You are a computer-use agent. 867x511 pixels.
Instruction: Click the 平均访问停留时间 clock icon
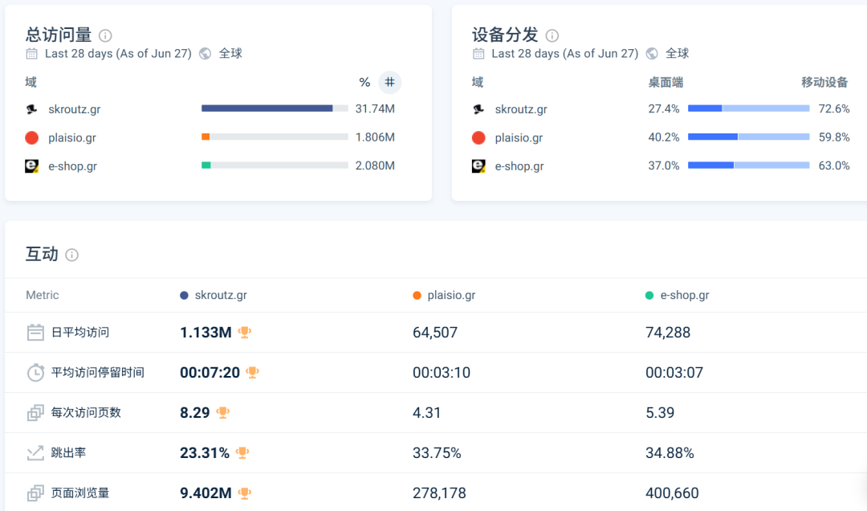[x=35, y=373]
